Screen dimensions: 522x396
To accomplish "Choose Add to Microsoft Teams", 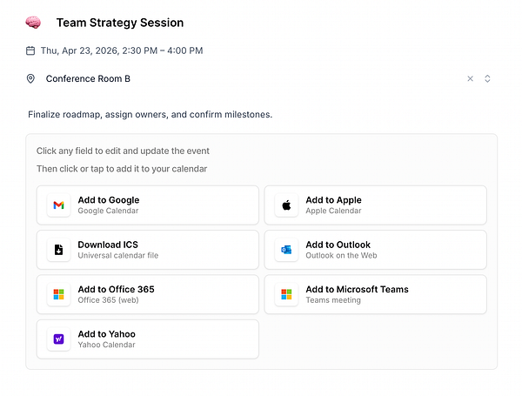I will click(x=375, y=295).
